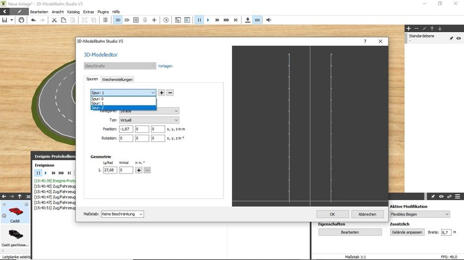Click the print icon in toolbar
464x260 pixels.
pyautogui.click(x=22, y=20)
